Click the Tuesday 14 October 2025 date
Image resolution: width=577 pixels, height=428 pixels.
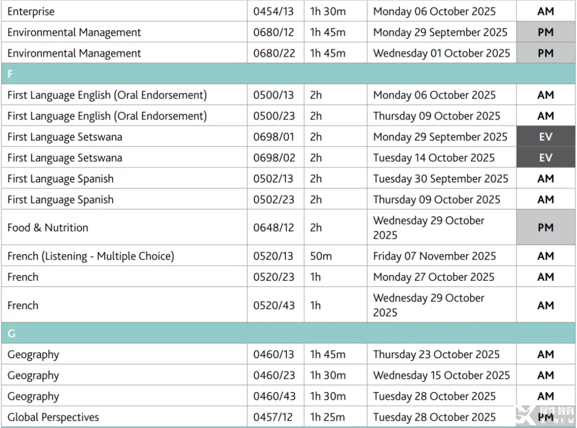pyautogui.click(x=434, y=158)
